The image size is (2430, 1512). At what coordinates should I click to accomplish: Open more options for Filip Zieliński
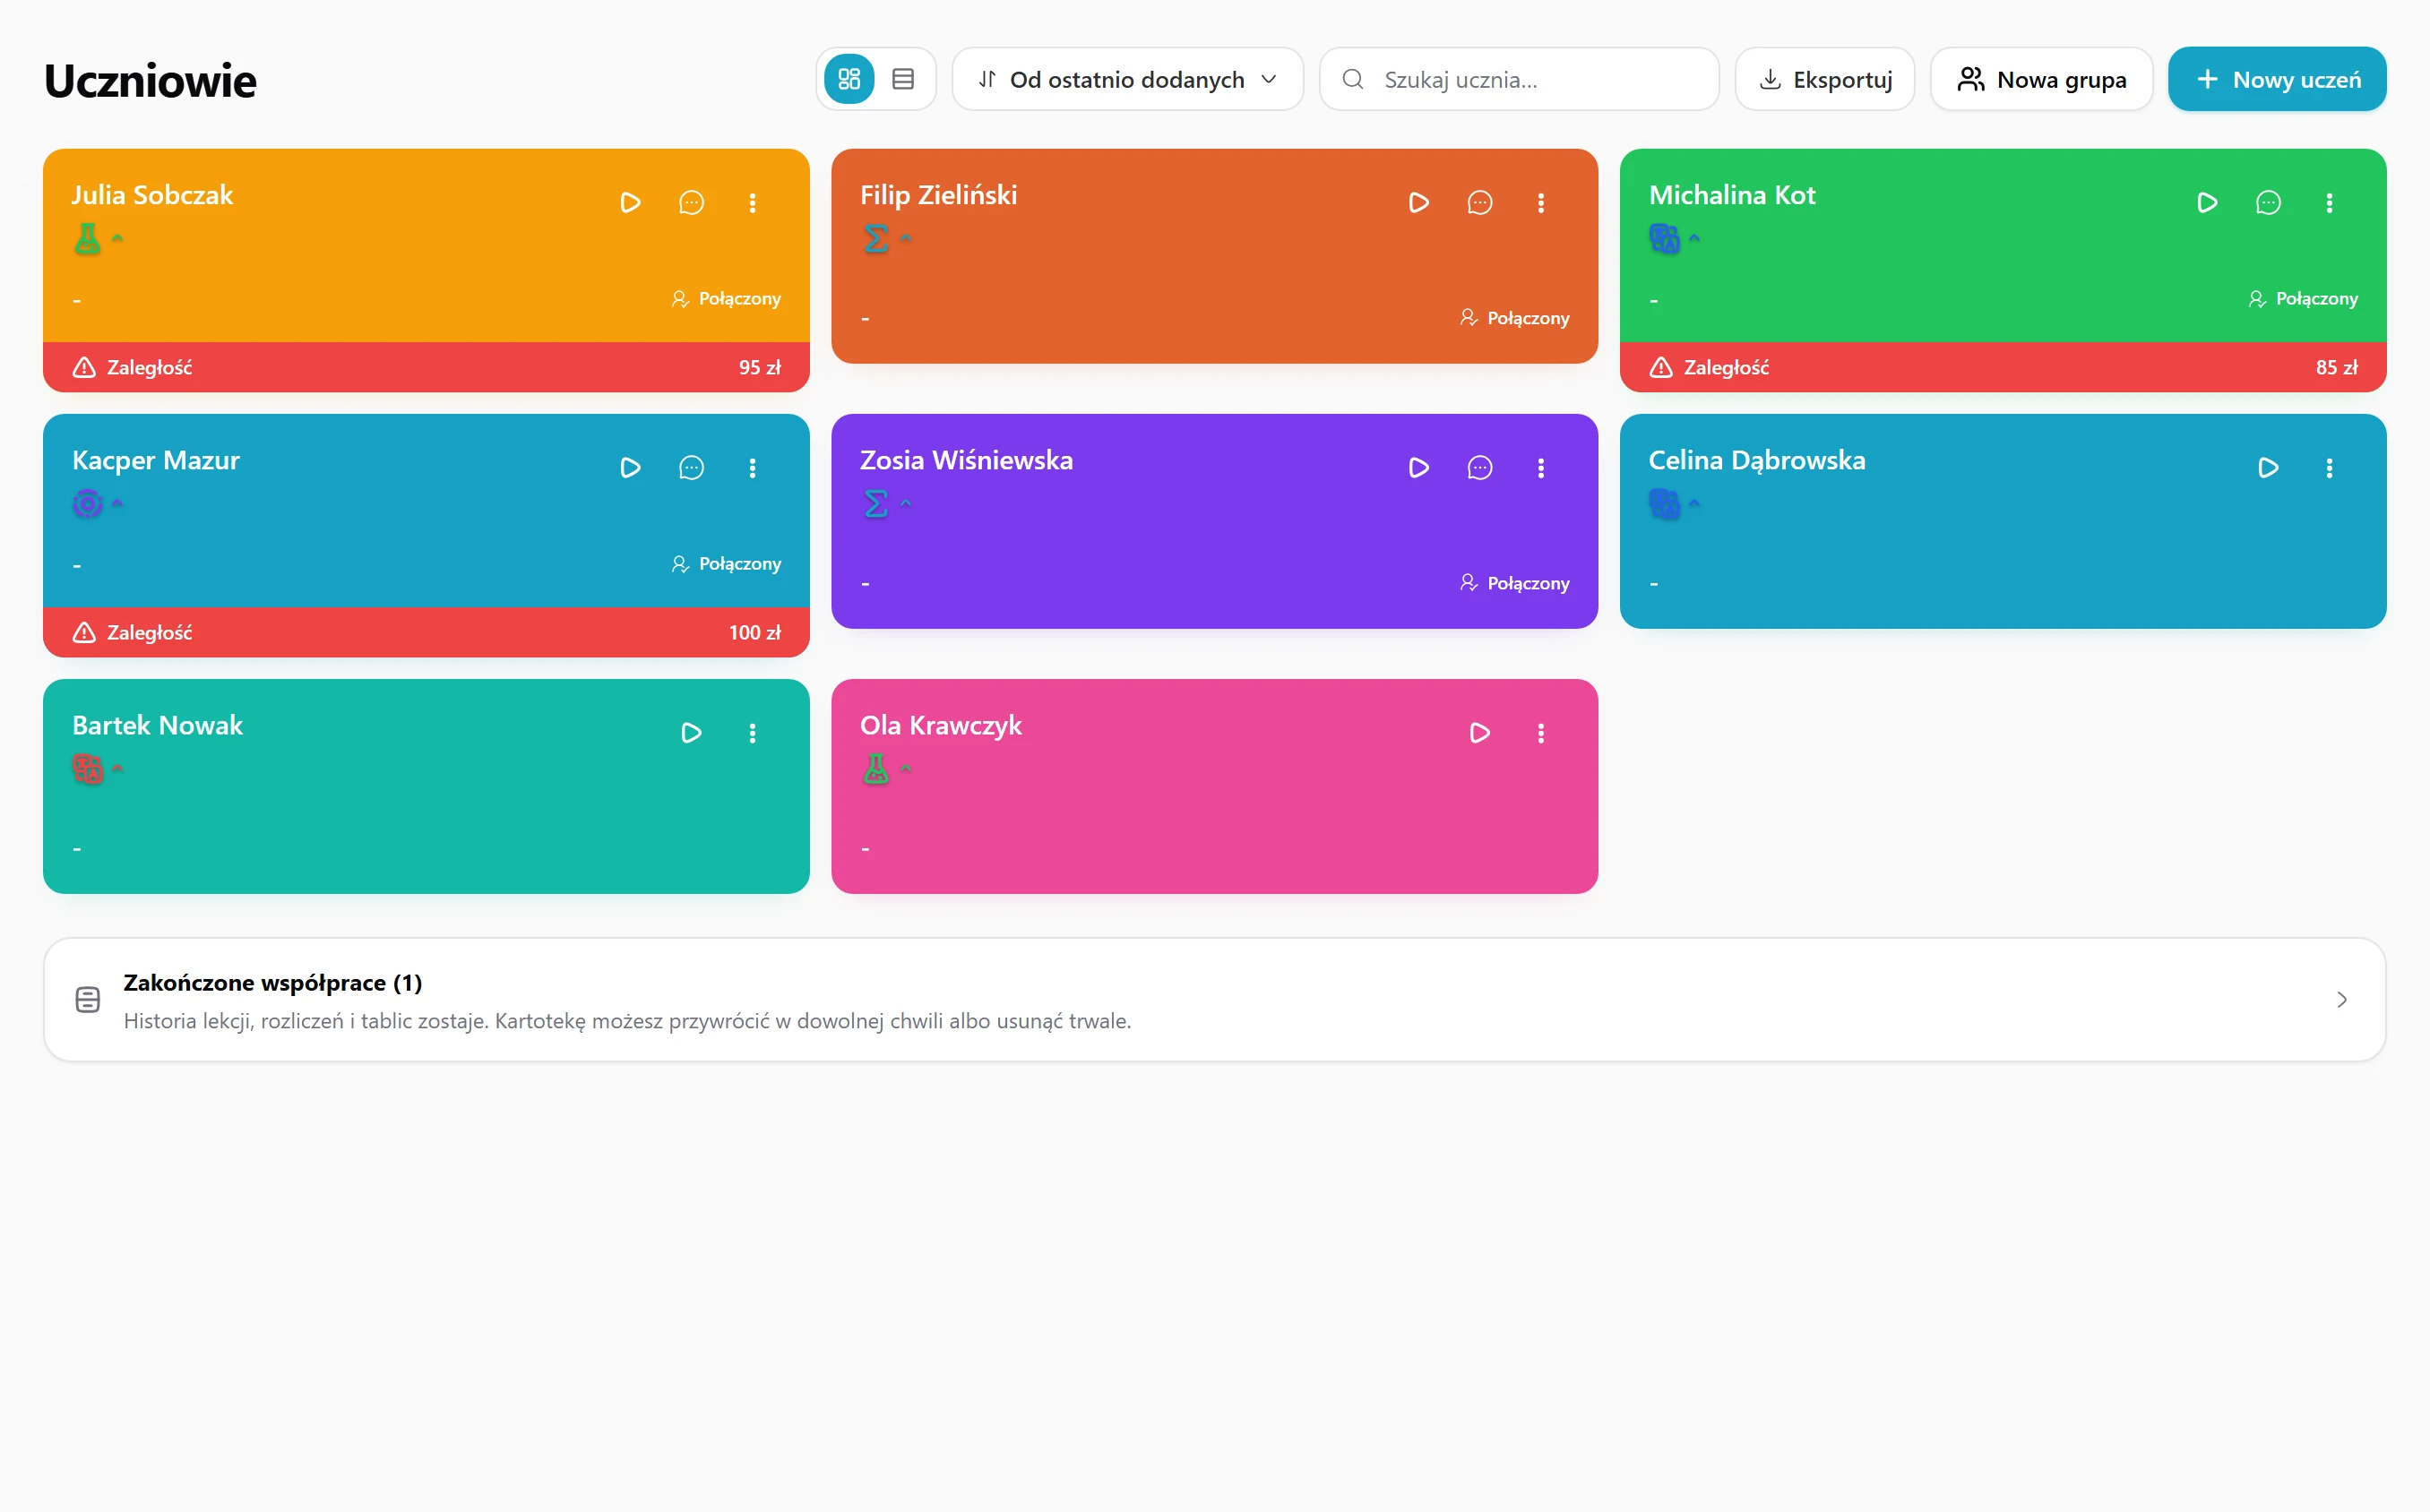click(1541, 203)
